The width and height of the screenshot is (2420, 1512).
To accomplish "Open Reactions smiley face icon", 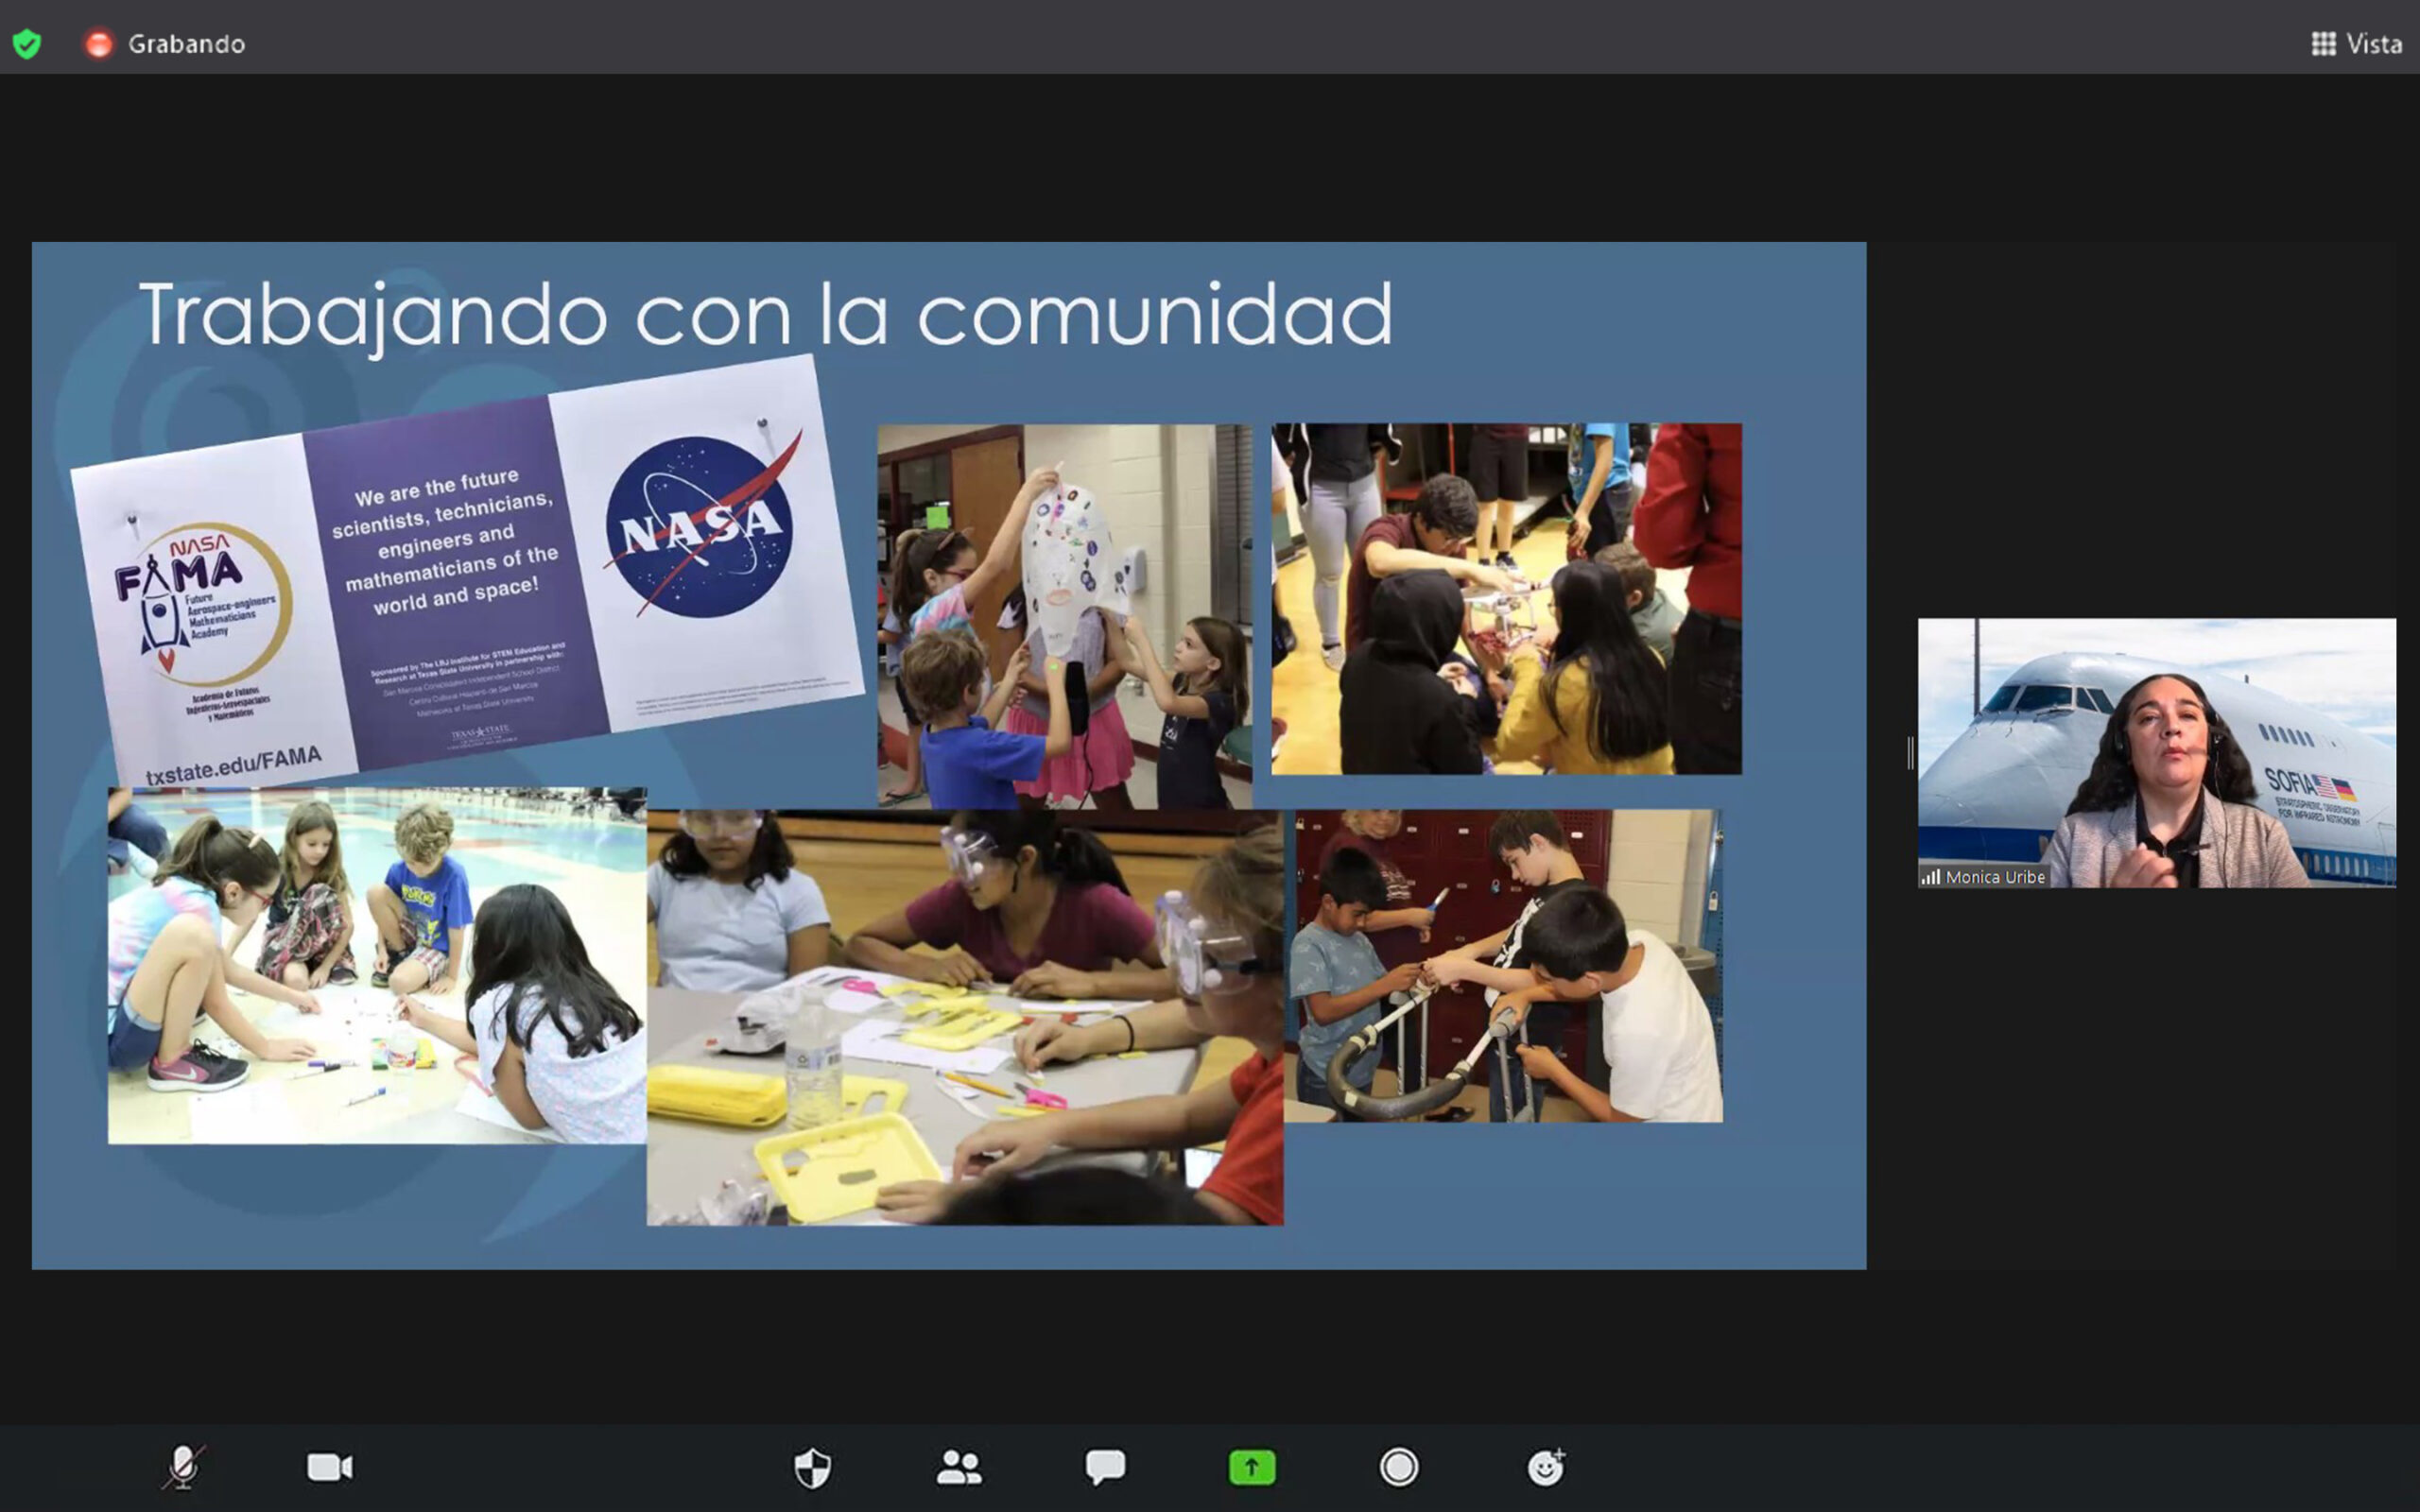I will [1545, 1467].
